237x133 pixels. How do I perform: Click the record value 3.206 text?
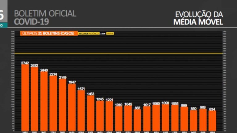click(103, 33)
